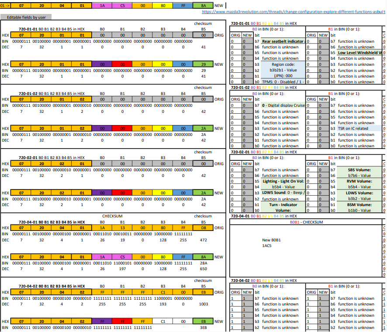Click the uppercase 'CHECKSUM' label above 720-04-01
Image resolution: width=387 pixels, height=332 pixels.
[112, 216]
